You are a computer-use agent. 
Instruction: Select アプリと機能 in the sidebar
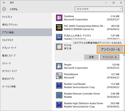[x=26, y=32]
